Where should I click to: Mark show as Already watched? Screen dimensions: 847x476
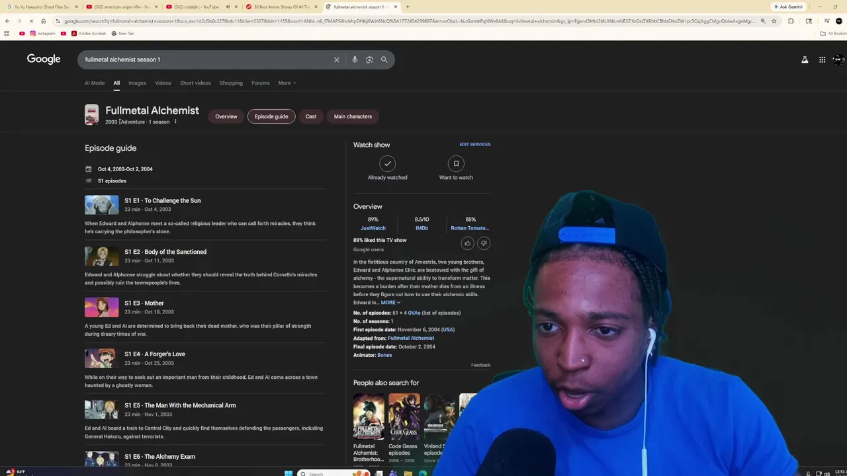tap(388, 168)
